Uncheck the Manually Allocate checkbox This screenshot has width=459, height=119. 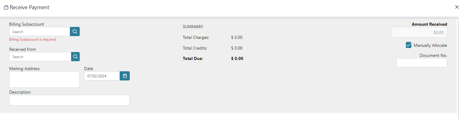point(409,45)
